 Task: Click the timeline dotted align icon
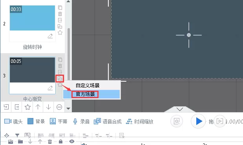[73, 136]
